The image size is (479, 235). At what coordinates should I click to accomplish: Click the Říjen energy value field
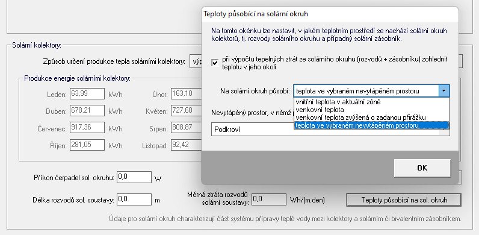tap(87, 145)
